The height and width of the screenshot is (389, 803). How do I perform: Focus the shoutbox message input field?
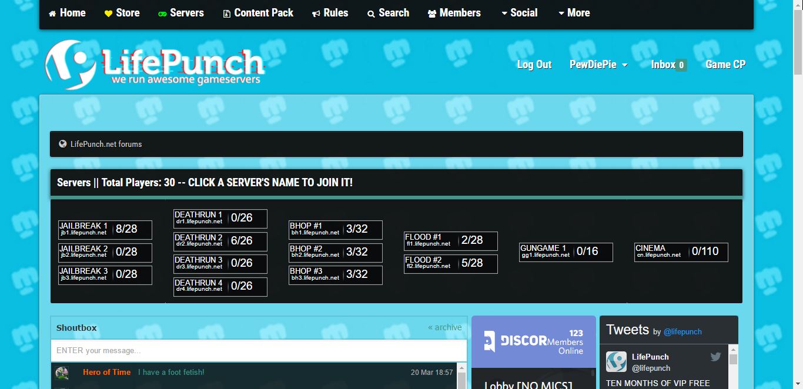point(259,351)
